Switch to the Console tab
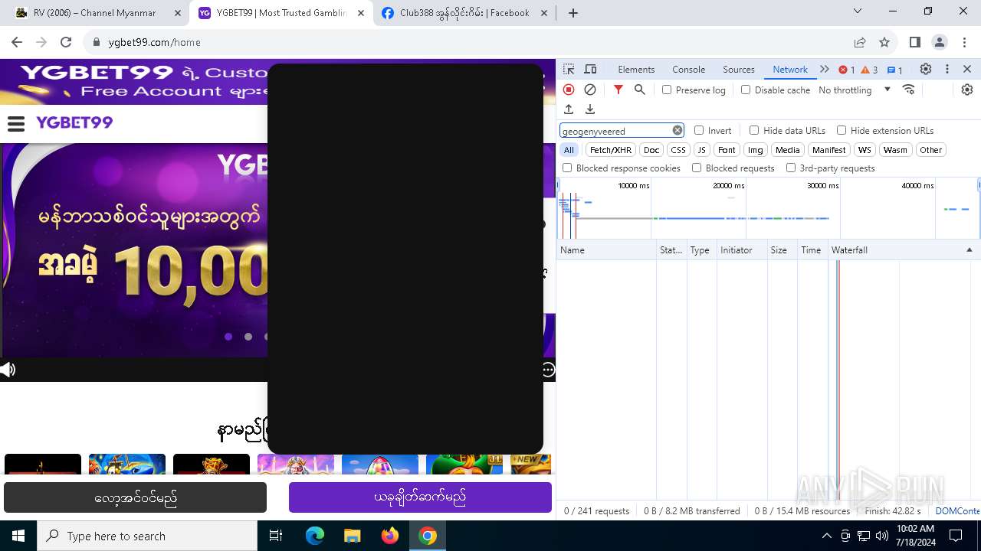The height and width of the screenshot is (551, 981). 688,69
